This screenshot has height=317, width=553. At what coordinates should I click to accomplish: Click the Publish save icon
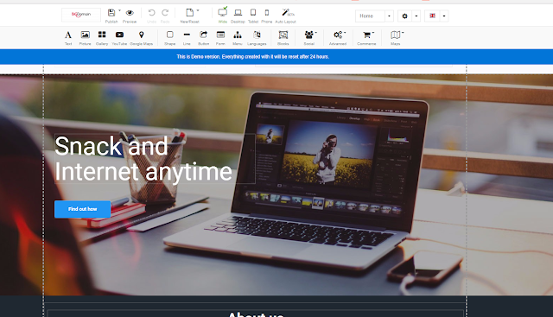111,13
